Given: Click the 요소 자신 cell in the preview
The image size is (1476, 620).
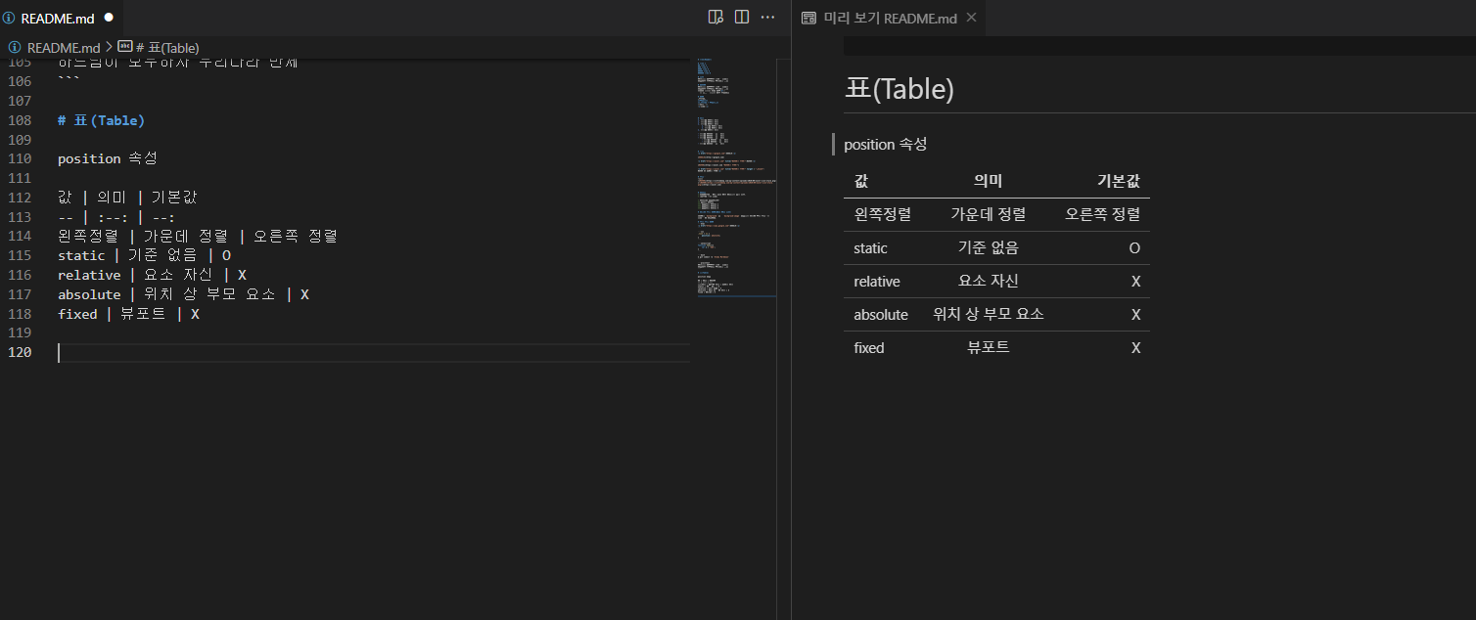Looking at the screenshot, I should point(988,281).
